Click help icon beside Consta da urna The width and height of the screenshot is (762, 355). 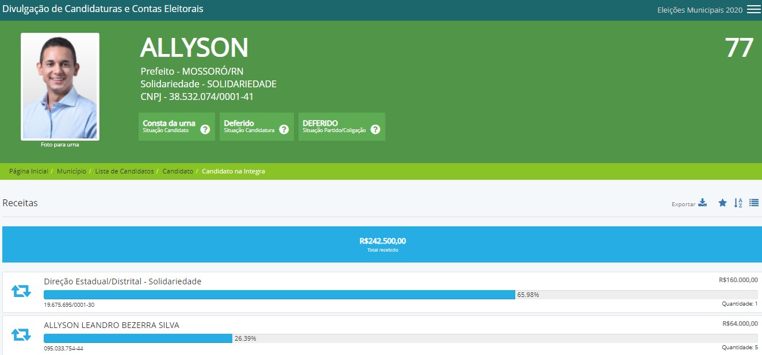[x=205, y=129]
